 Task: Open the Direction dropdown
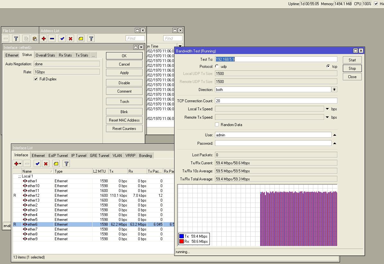334,89
